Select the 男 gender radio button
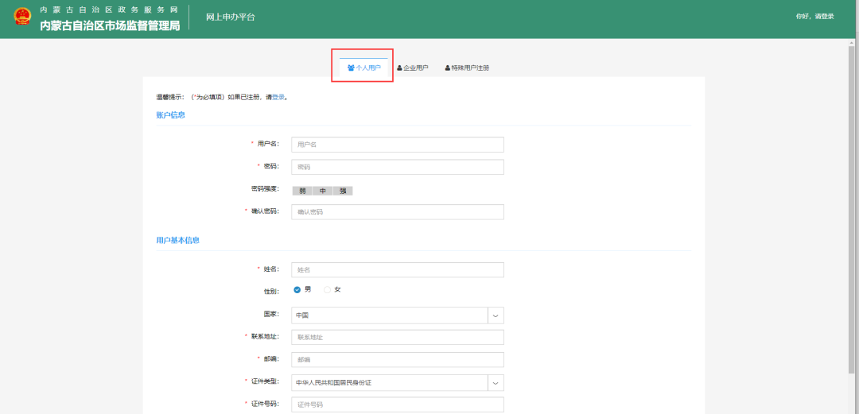The width and height of the screenshot is (859, 414). pyautogui.click(x=297, y=290)
